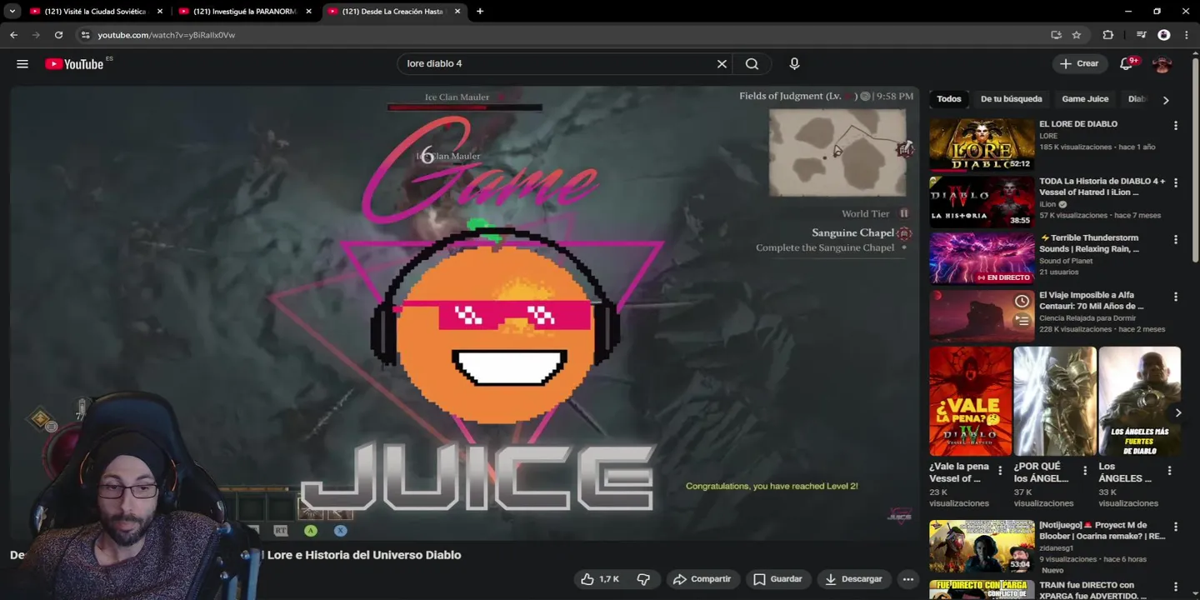
Task: Add Alfa Centauri video to queue
Action: (x=1022, y=321)
